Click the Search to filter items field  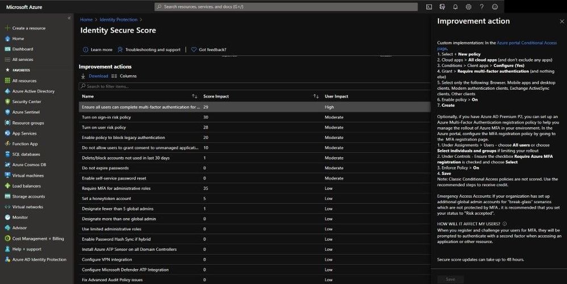pyautogui.click(x=255, y=86)
